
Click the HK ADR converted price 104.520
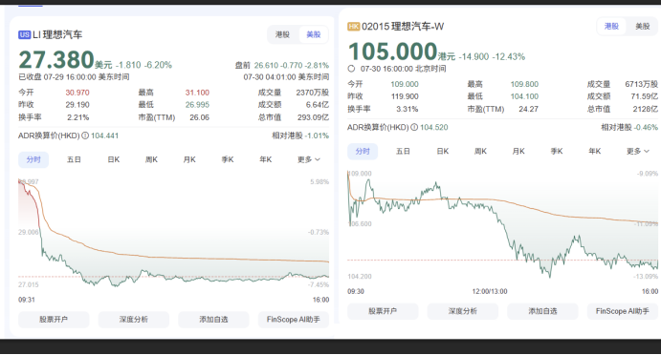pyautogui.click(x=433, y=127)
